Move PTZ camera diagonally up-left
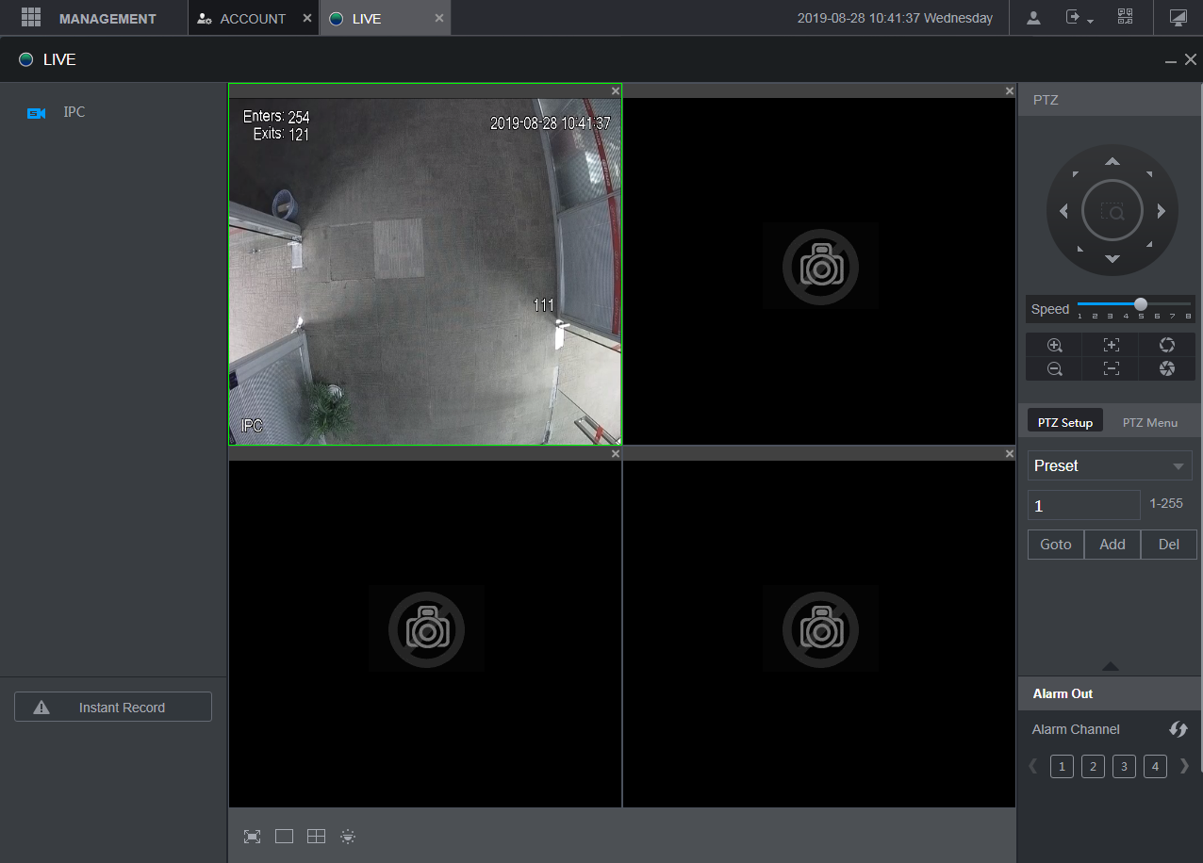This screenshot has height=863, width=1203. click(x=1078, y=175)
